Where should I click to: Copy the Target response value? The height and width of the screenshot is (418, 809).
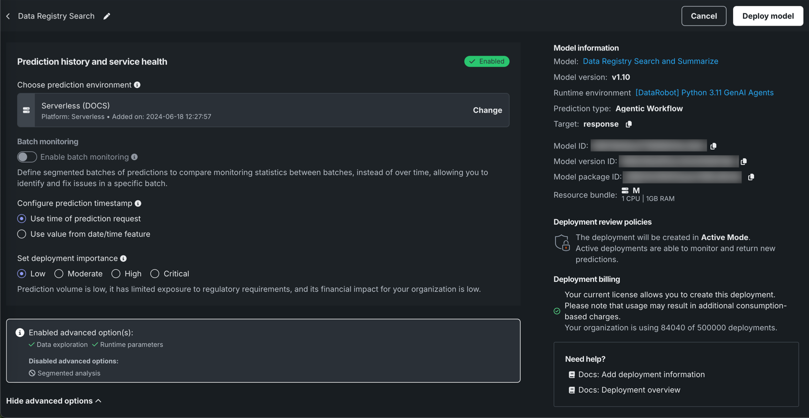click(x=629, y=124)
